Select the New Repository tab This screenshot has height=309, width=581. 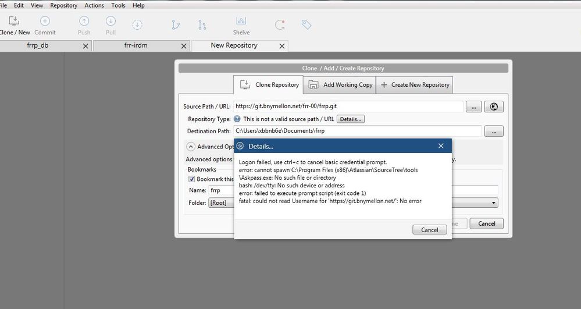tap(234, 45)
